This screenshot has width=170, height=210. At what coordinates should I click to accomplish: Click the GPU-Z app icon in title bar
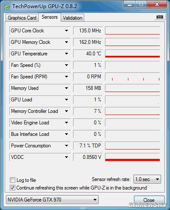pyautogui.click(x=7, y=6)
